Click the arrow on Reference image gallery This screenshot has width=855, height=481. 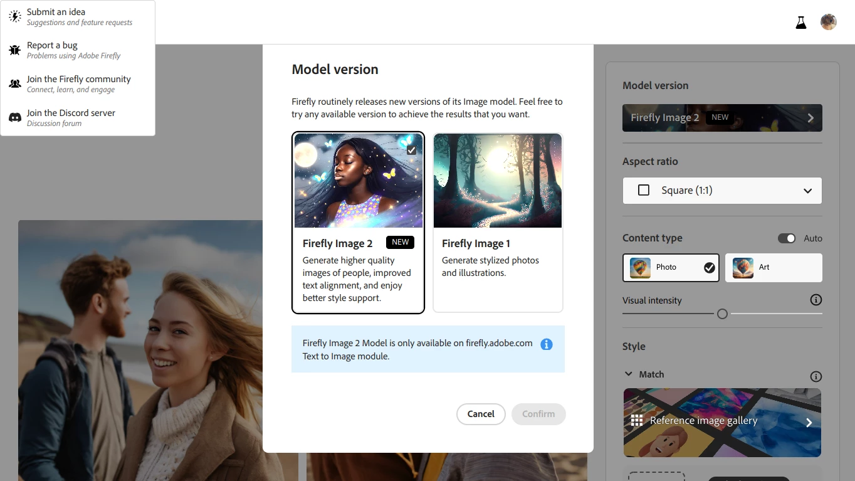(x=809, y=423)
